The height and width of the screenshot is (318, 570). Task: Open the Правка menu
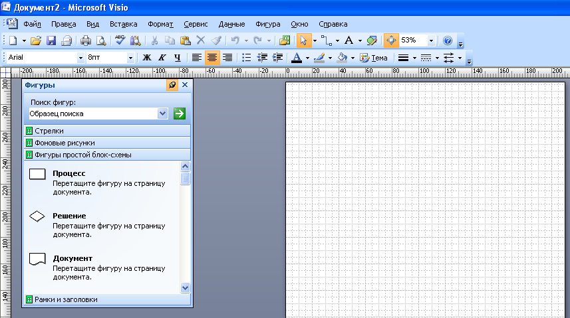pos(64,24)
